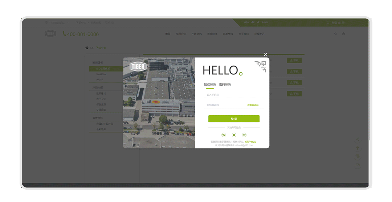Click 登录 | 注册 in top bar
392x202 pixels.
338,23
